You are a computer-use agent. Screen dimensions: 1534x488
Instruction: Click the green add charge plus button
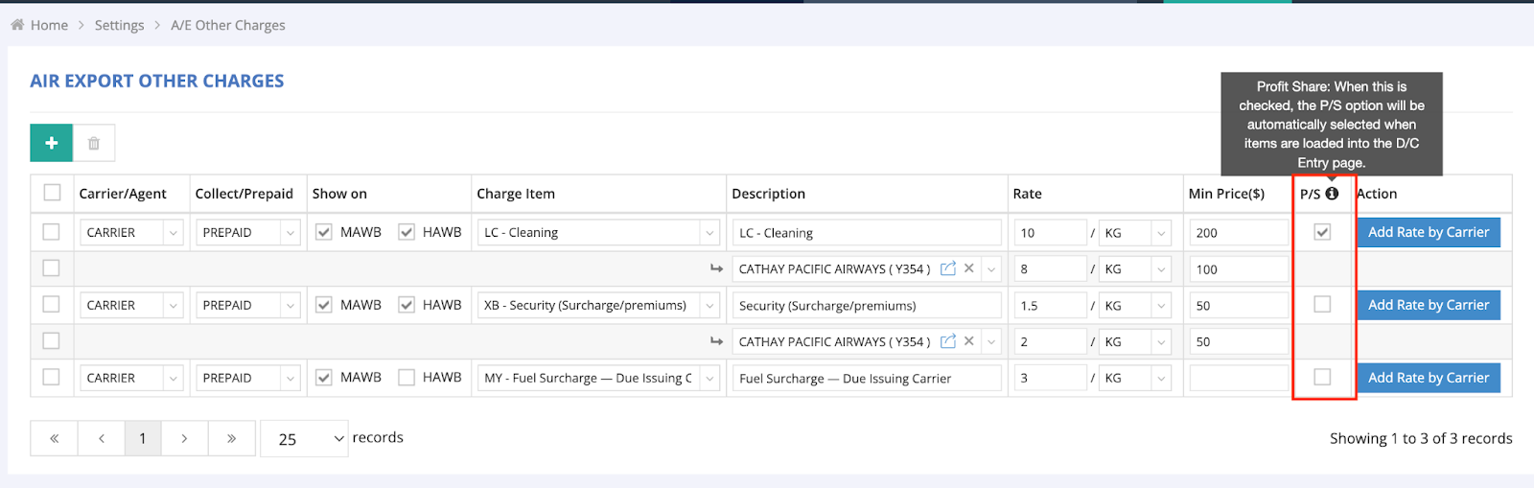click(51, 143)
